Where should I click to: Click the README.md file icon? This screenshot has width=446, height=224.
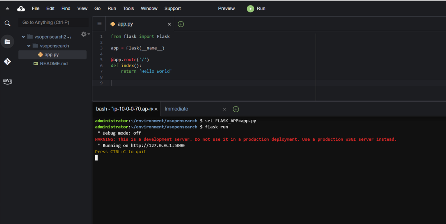click(36, 63)
